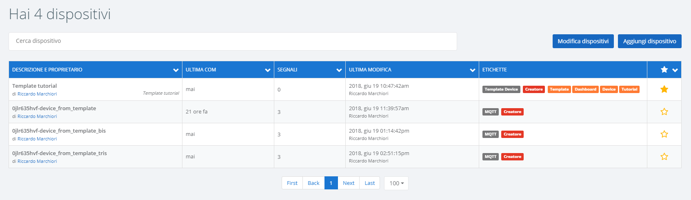Click MQTT tag in device_from_template_tris row
The image size is (691, 200).
[491, 157]
